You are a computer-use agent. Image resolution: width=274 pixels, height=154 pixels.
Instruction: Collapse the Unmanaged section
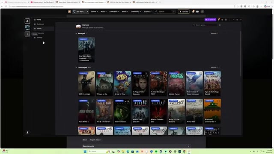(76, 68)
